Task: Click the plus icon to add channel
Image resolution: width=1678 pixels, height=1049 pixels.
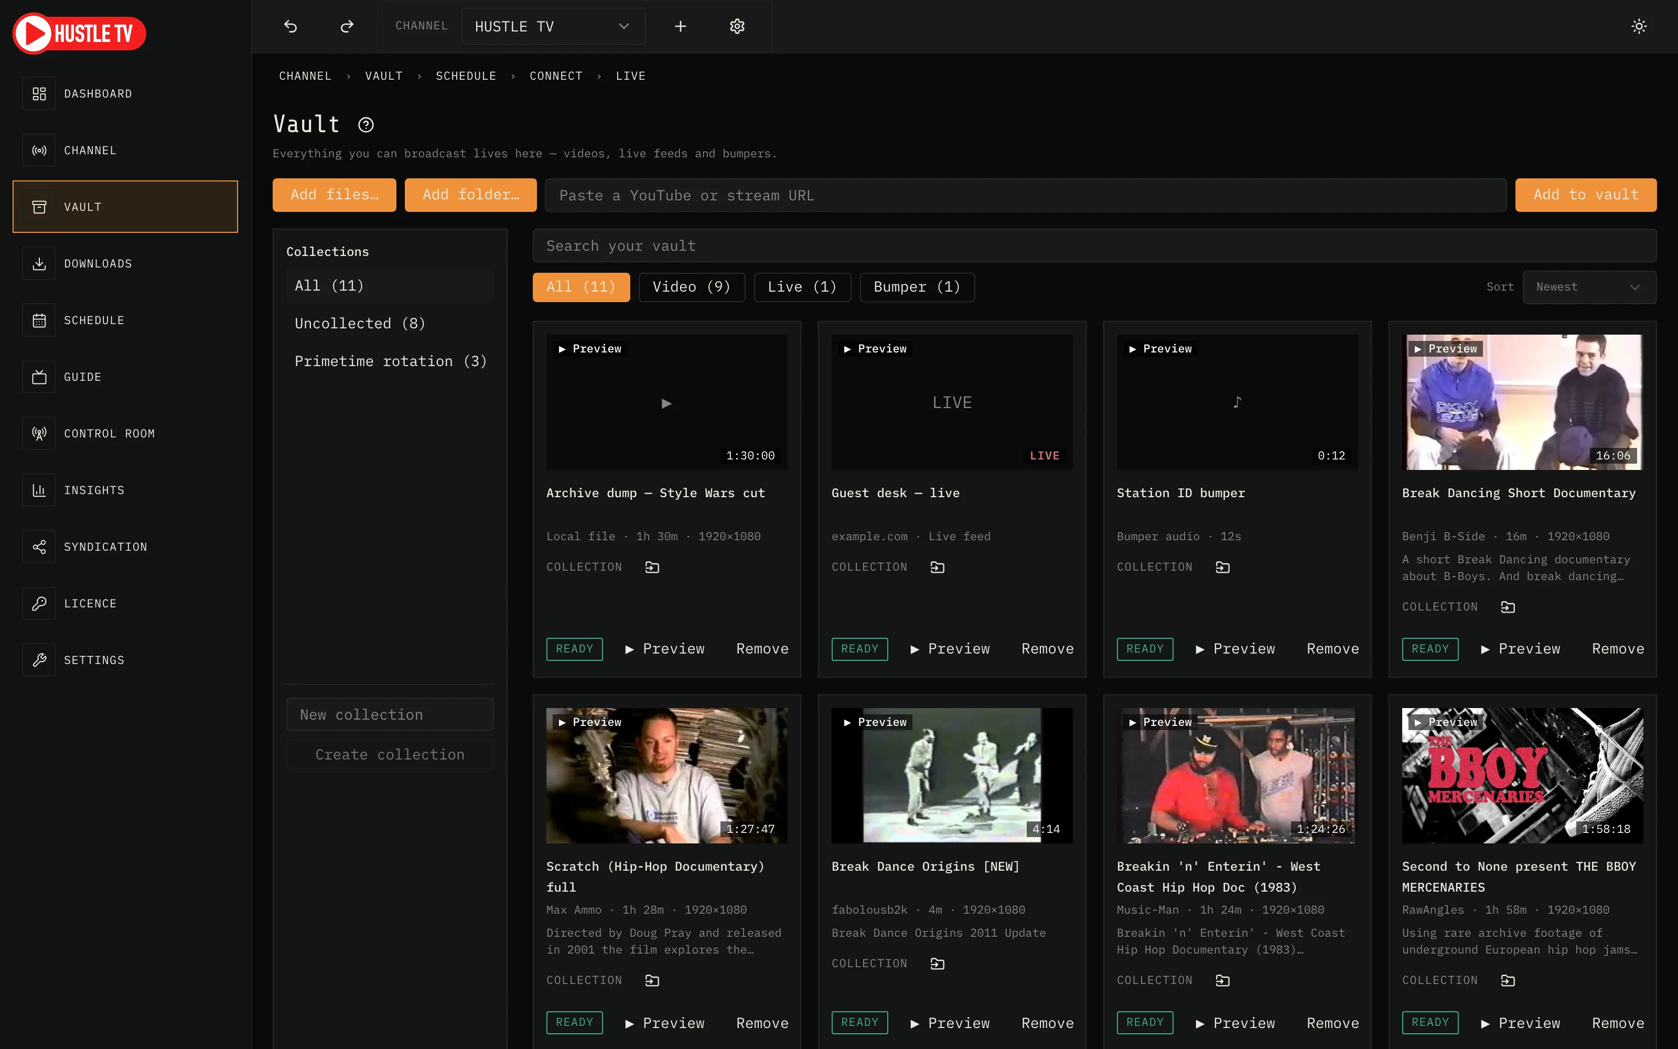Action: (x=680, y=26)
